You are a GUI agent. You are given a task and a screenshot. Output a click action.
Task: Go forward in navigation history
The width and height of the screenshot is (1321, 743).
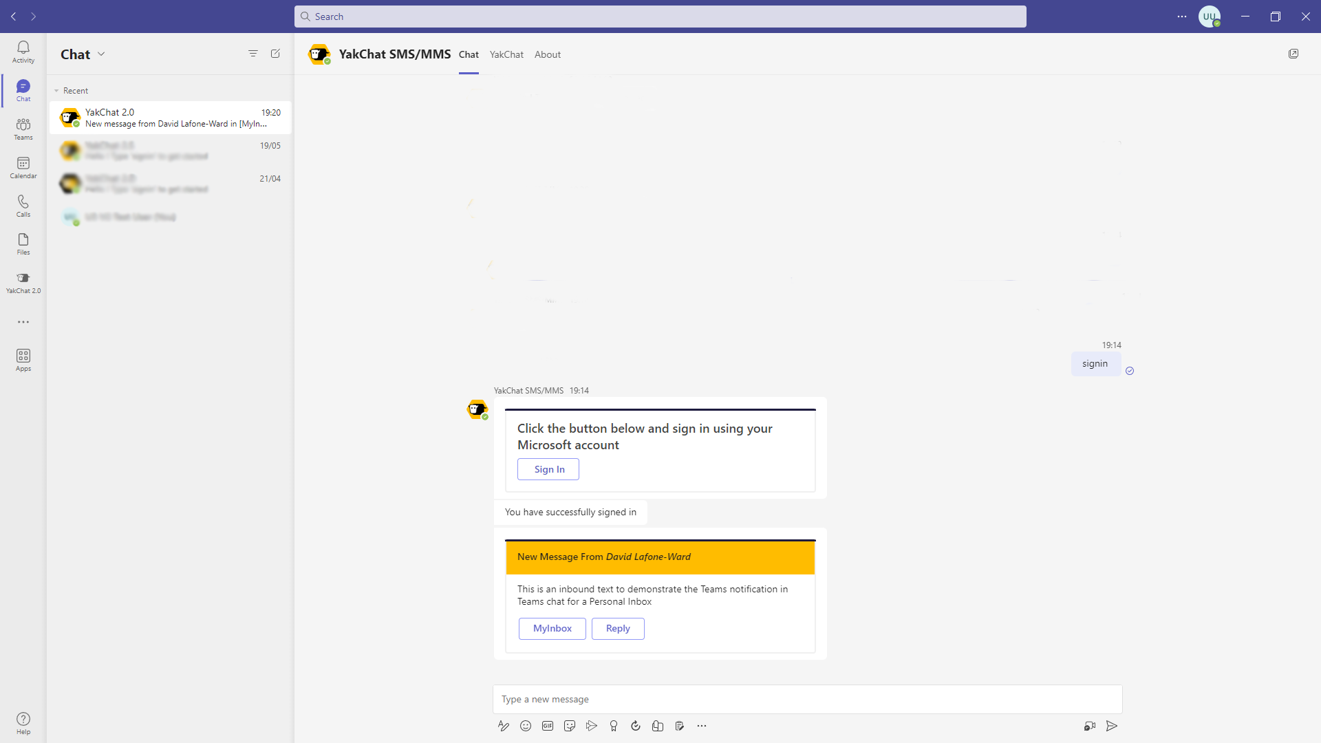pos(33,17)
